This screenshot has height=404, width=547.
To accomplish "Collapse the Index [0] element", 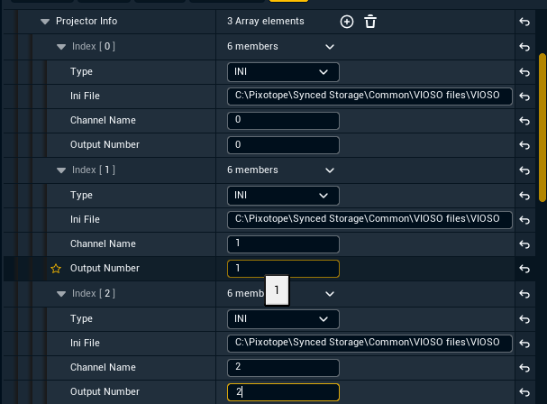I will tap(61, 46).
